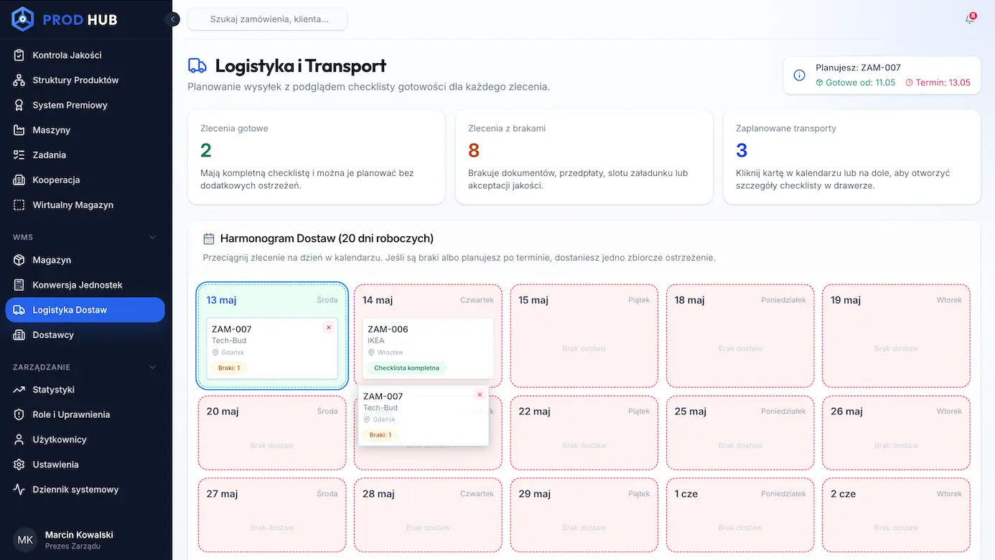Click the "Wrocław" location on ZAM-006 card
This screenshot has width=995, height=560.
coord(391,353)
